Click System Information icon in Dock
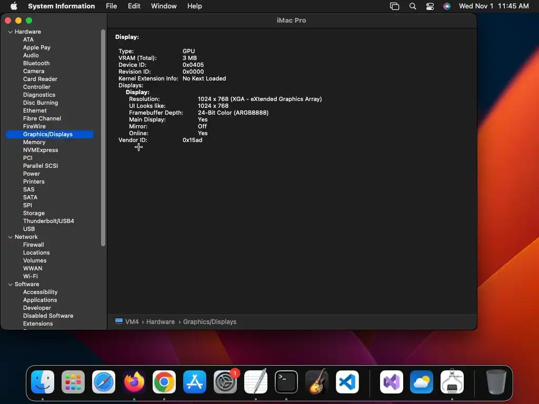 (x=452, y=382)
